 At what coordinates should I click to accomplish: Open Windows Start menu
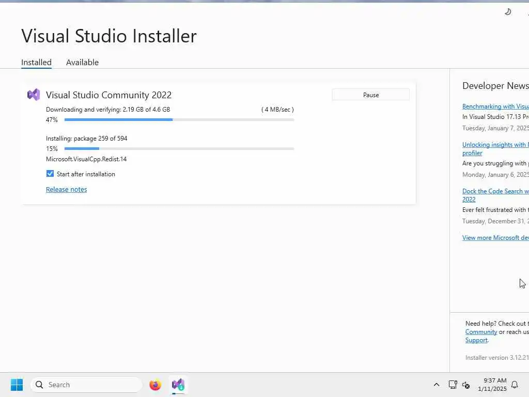[17, 385]
